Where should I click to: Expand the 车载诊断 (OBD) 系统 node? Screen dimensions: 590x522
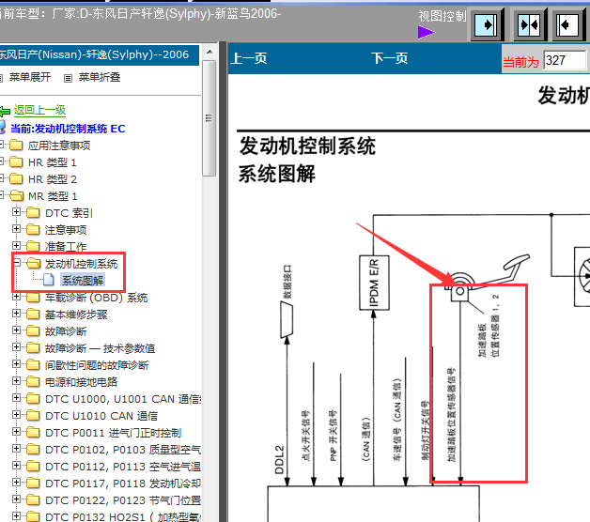coord(16,297)
